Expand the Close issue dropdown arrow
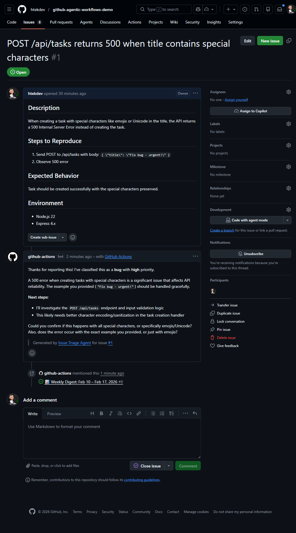The width and height of the screenshot is (296, 533). click(168, 465)
